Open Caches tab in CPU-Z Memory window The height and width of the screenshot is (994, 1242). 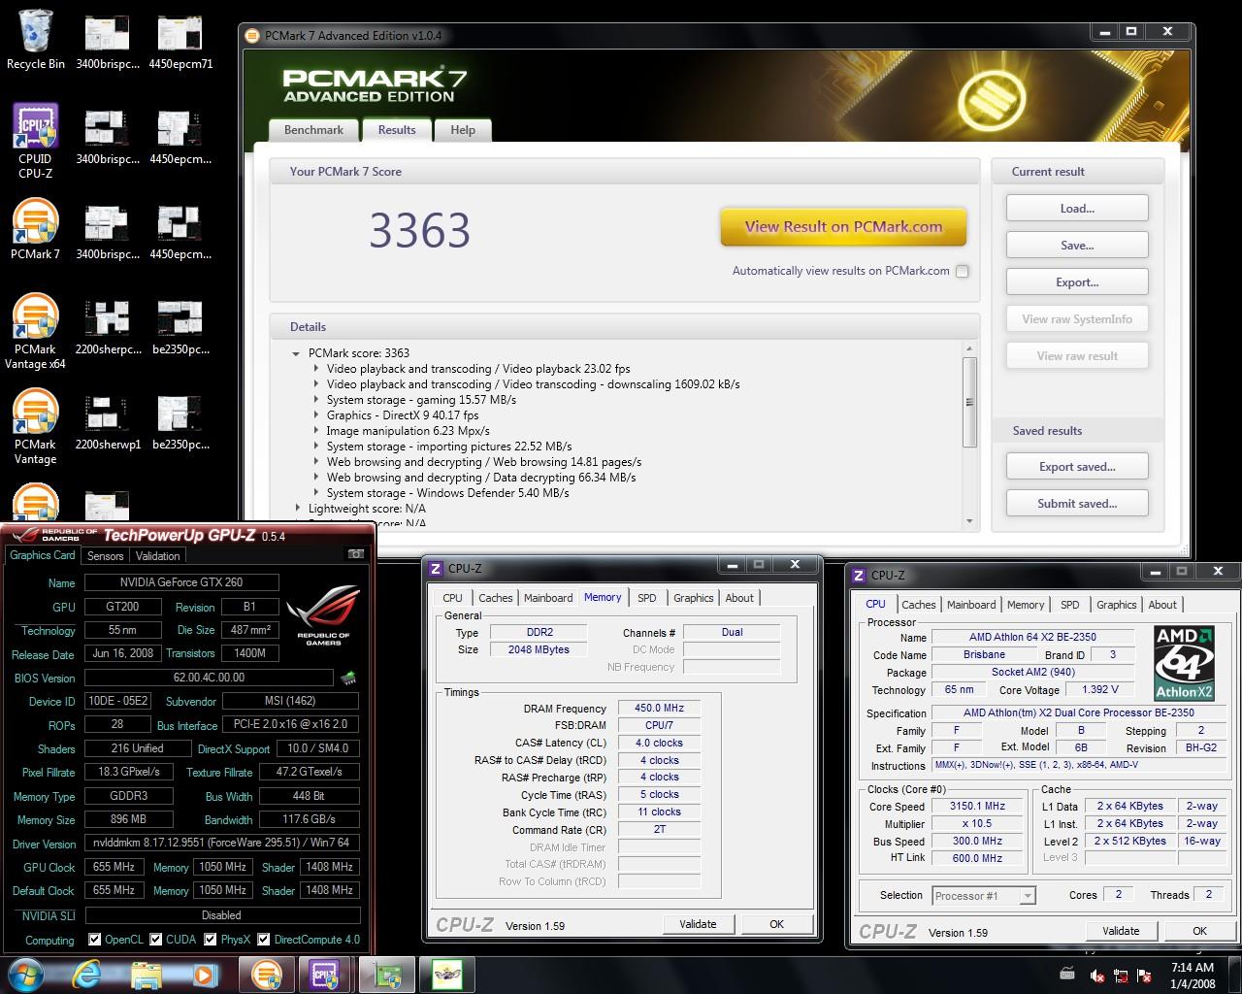tap(495, 598)
